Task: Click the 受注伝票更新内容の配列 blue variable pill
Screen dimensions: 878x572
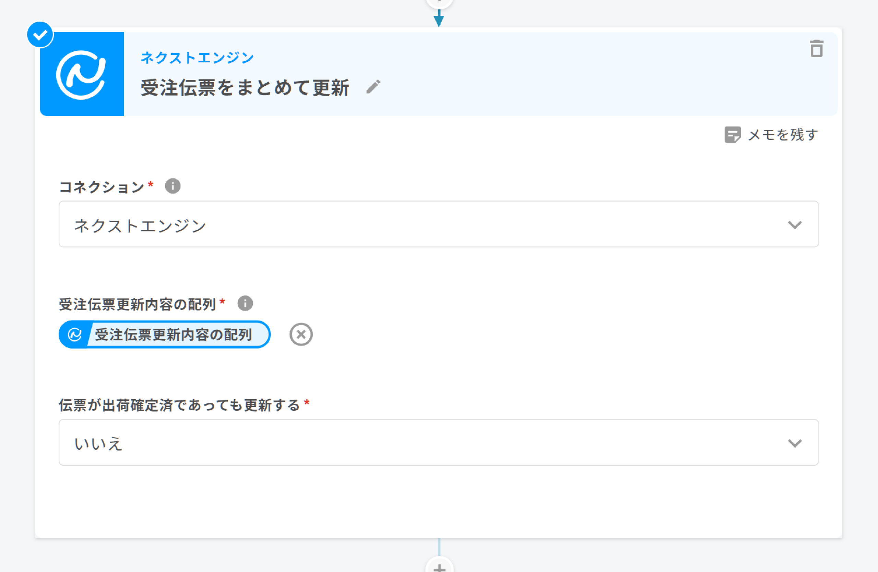Action: point(174,334)
